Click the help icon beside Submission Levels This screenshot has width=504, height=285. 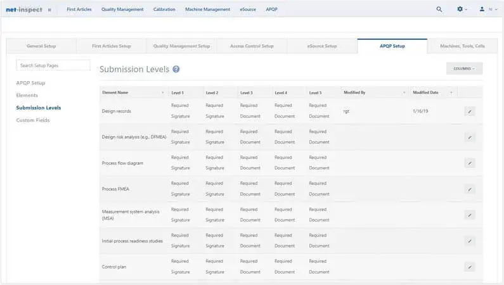[176, 70]
